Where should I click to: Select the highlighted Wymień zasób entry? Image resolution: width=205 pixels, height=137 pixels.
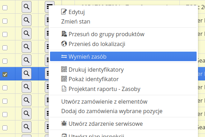123,57
